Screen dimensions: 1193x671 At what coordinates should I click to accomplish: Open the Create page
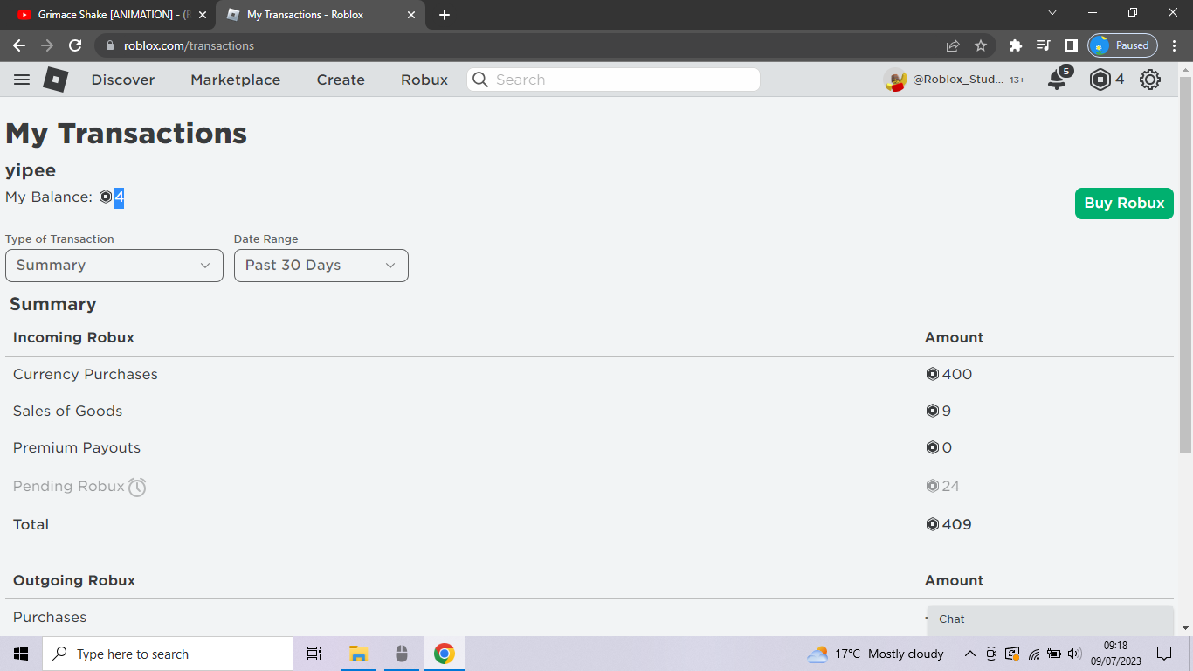[x=341, y=80]
